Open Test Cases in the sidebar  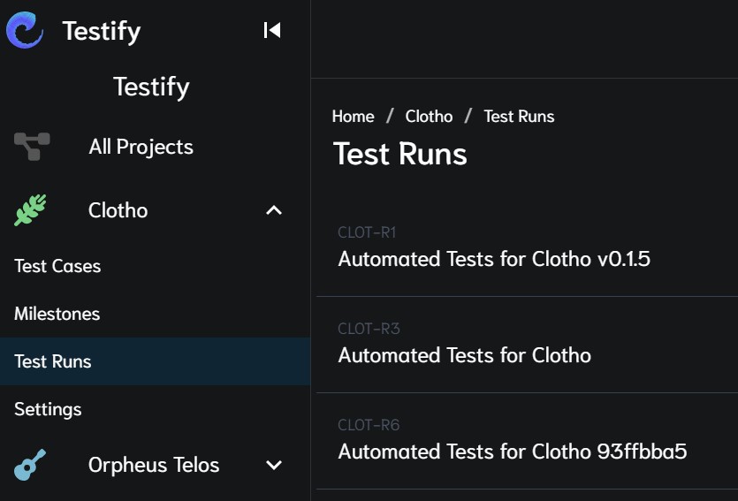[x=57, y=266]
